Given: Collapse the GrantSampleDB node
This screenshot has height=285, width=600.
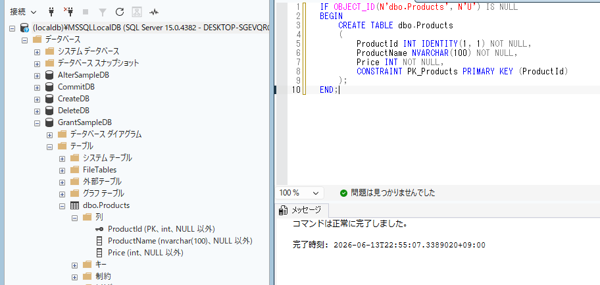Looking at the screenshot, I should 37,123.
